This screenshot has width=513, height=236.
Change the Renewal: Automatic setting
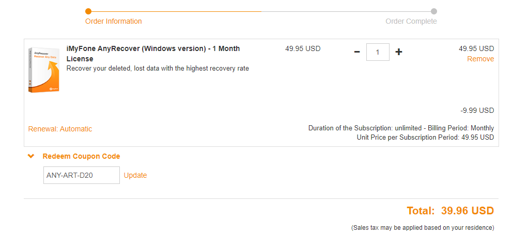60,129
